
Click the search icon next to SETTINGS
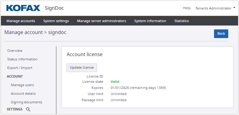pos(28,109)
